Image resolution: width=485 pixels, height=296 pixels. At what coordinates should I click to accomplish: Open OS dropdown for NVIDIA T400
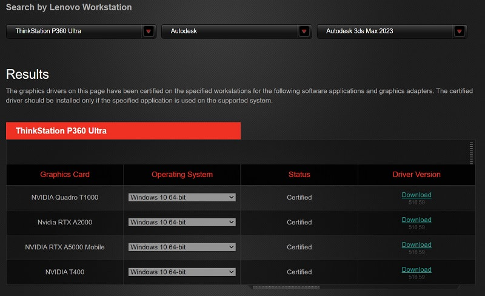182,272
